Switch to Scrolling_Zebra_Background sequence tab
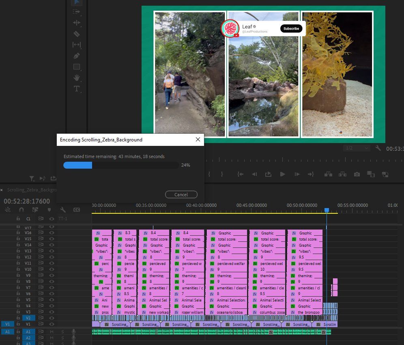Viewport: 404px width, 345px height. click(x=31, y=190)
